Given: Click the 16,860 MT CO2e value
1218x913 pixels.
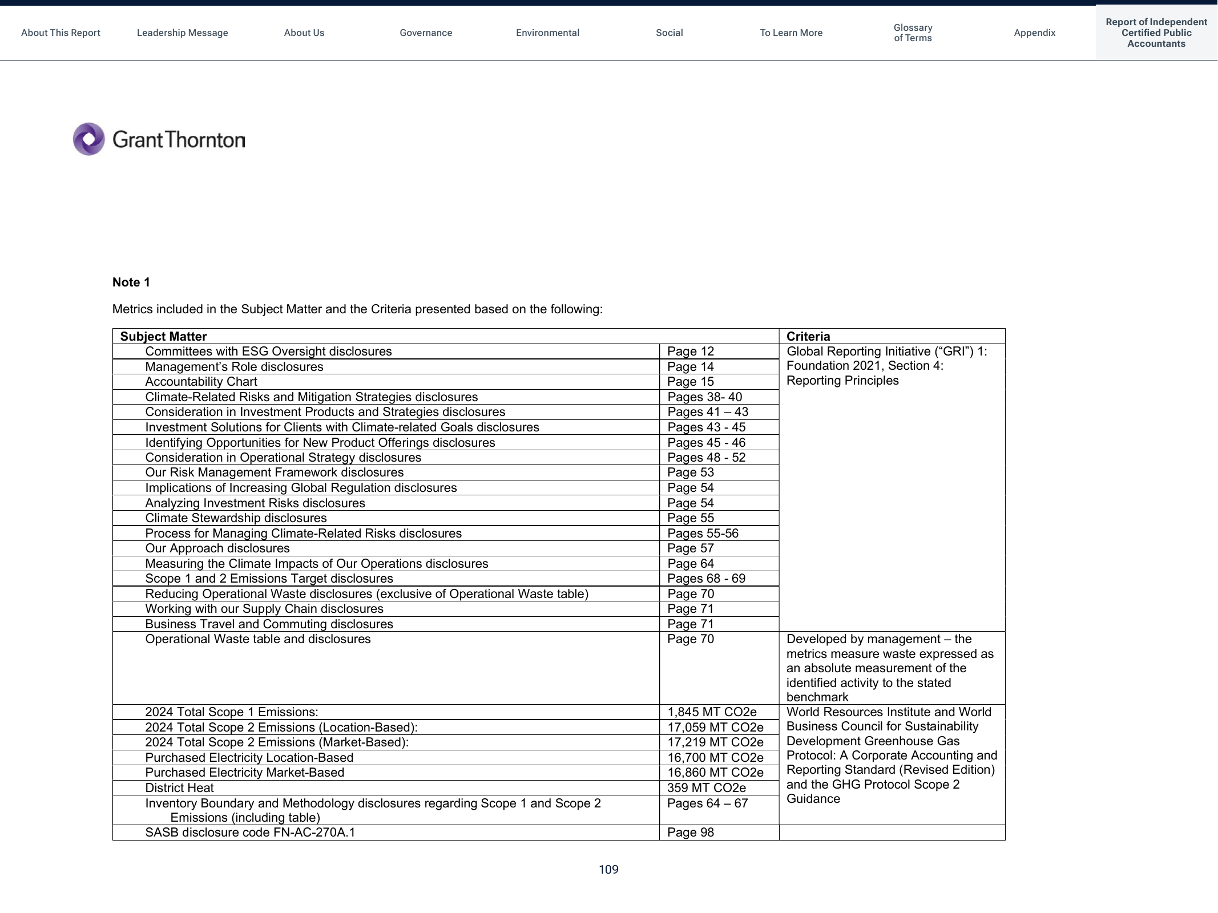Looking at the screenshot, I should click(x=715, y=773).
